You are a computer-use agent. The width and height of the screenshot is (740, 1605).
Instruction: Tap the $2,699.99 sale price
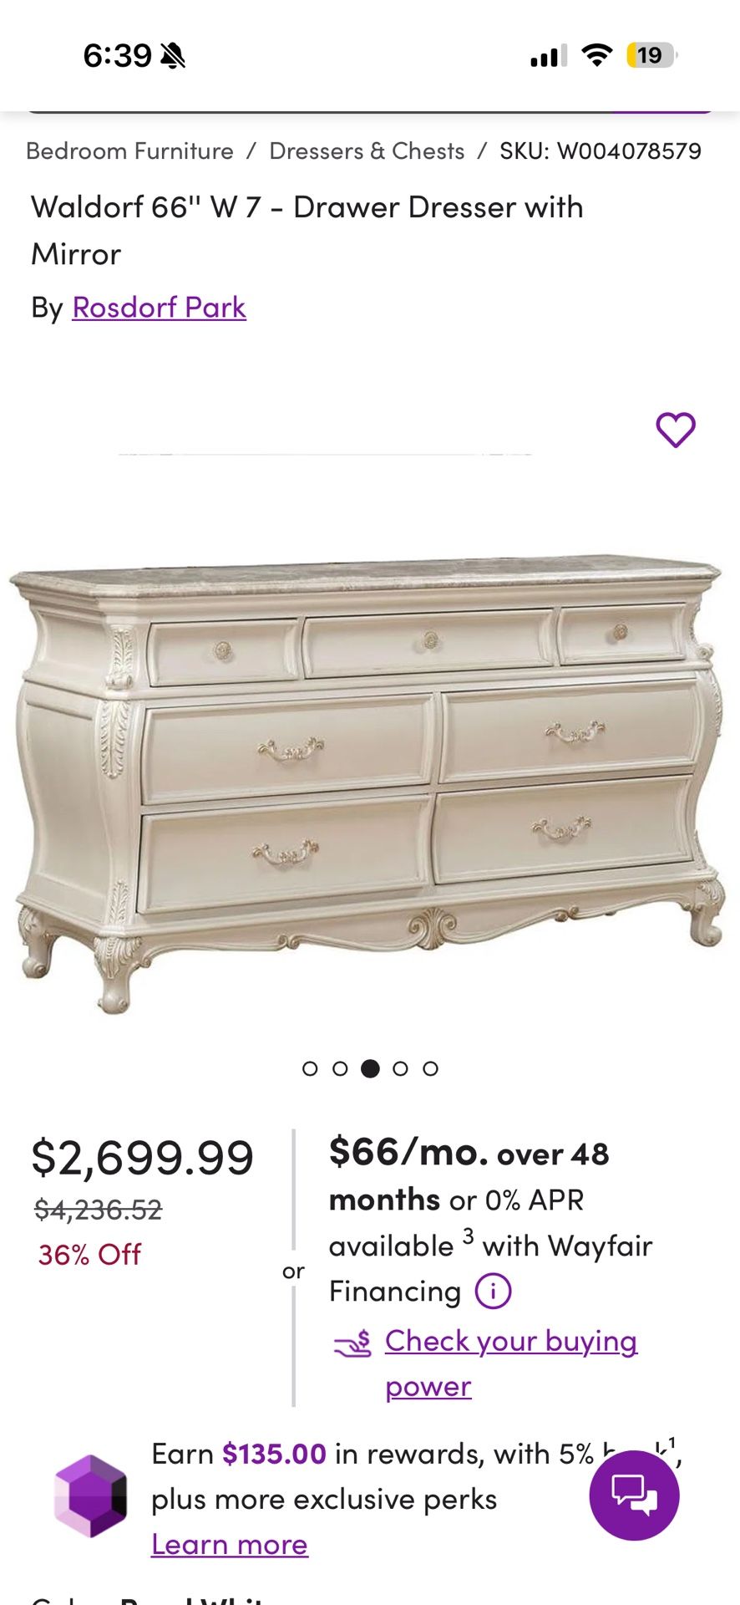(x=143, y=1158)
